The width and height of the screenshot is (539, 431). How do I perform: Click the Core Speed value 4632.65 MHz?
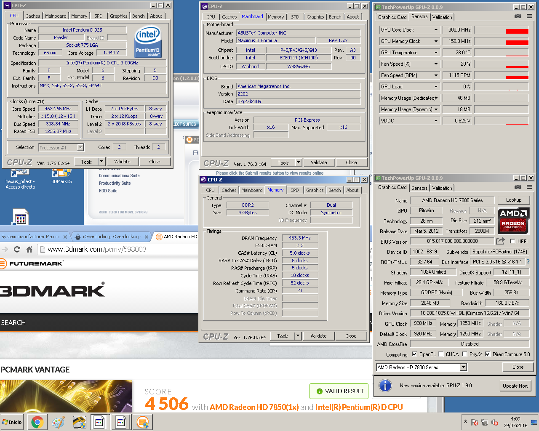(x=58, y=109)
